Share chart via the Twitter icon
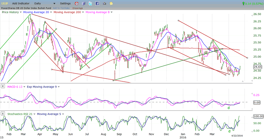Screen dimensions: 264x139 tap(90, 4)
